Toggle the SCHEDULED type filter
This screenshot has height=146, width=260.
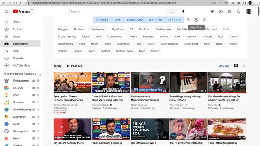134,19
